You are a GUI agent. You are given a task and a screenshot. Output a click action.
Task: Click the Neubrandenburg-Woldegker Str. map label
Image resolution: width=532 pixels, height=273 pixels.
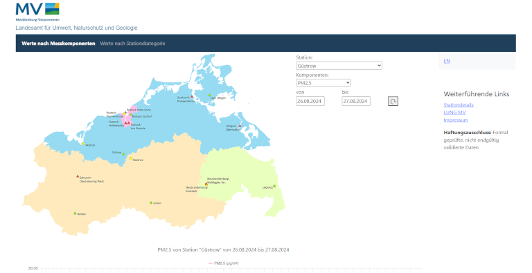click(x=218, y=180)
